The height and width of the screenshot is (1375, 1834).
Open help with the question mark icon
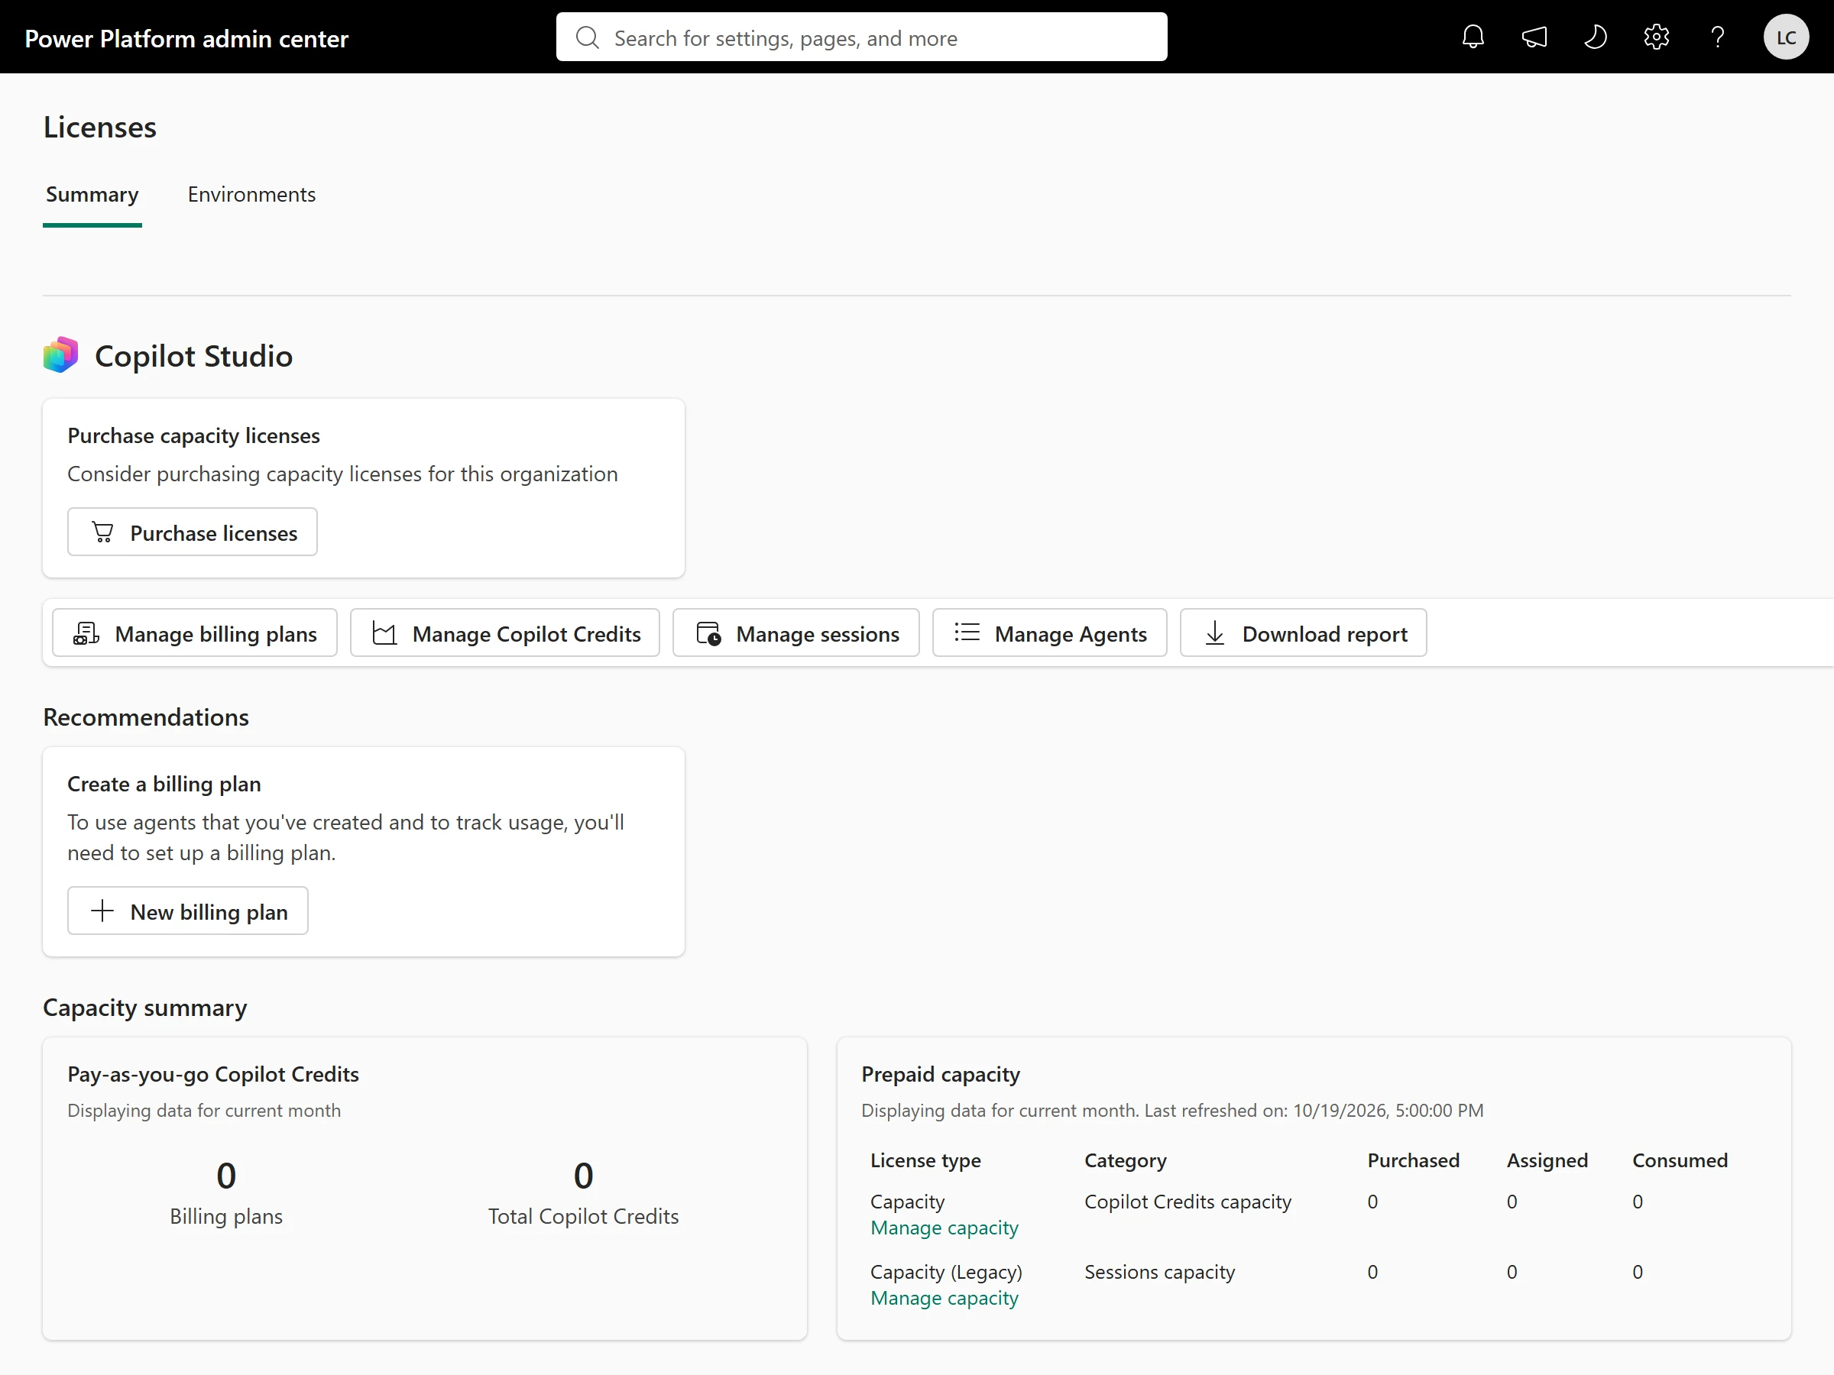pos(1717,37)
